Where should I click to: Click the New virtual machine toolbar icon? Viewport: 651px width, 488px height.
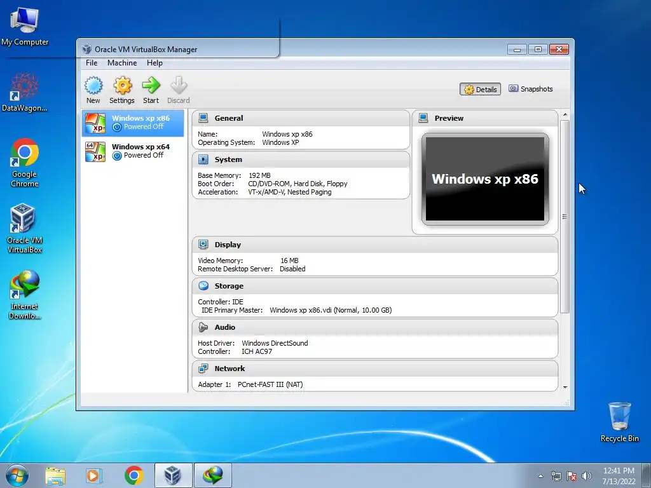point(93,86)
